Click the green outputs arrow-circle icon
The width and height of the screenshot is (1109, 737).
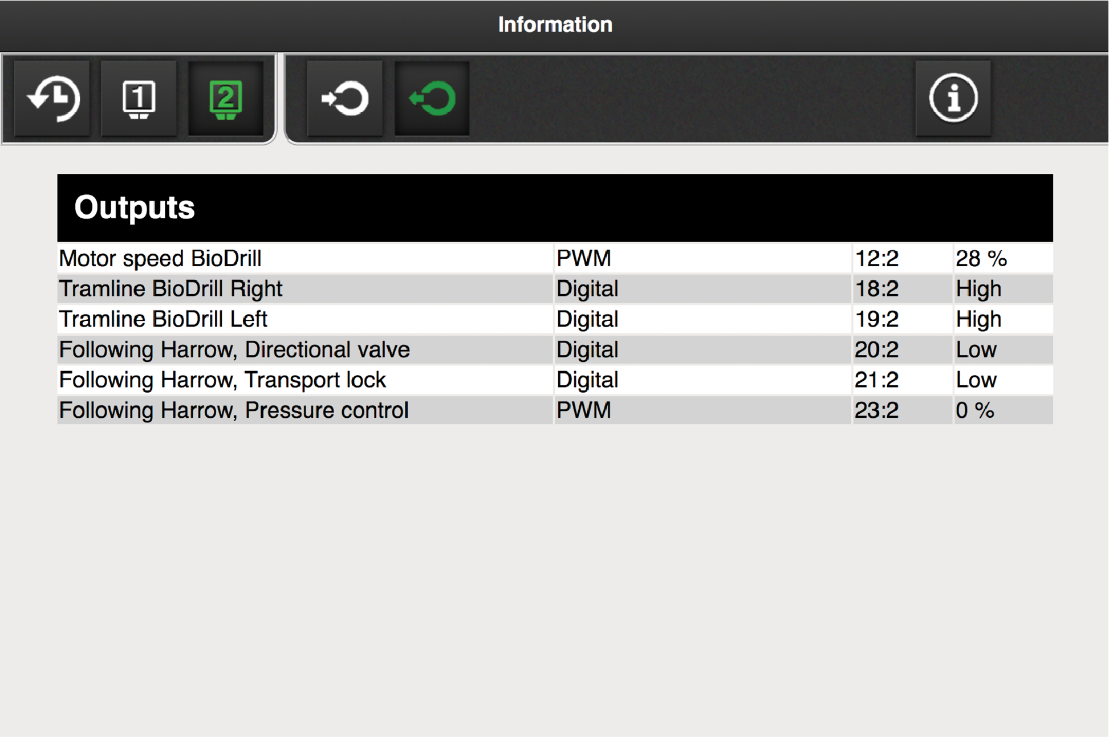point(432,99)
